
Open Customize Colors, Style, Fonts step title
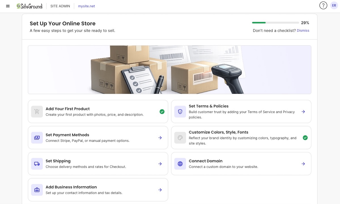point(218,132)
